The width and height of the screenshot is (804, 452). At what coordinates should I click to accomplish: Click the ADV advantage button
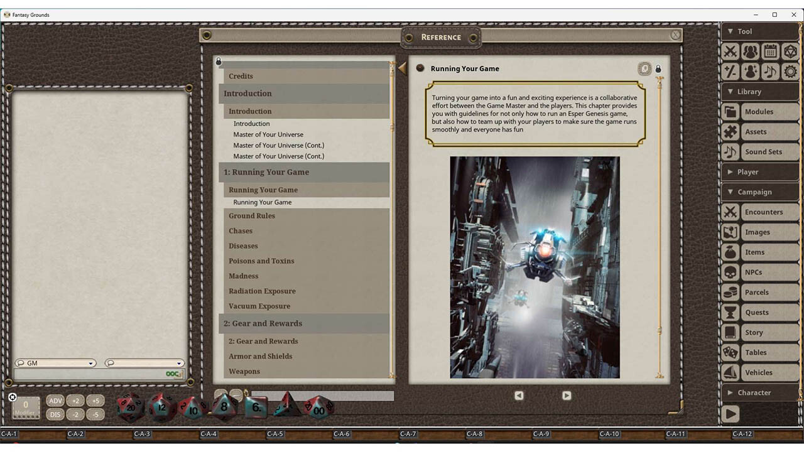[x=55, y=400]
